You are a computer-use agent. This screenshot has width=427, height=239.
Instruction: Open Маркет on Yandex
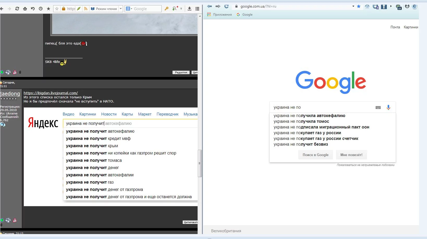pyautogui.click(x=145, y=114)
